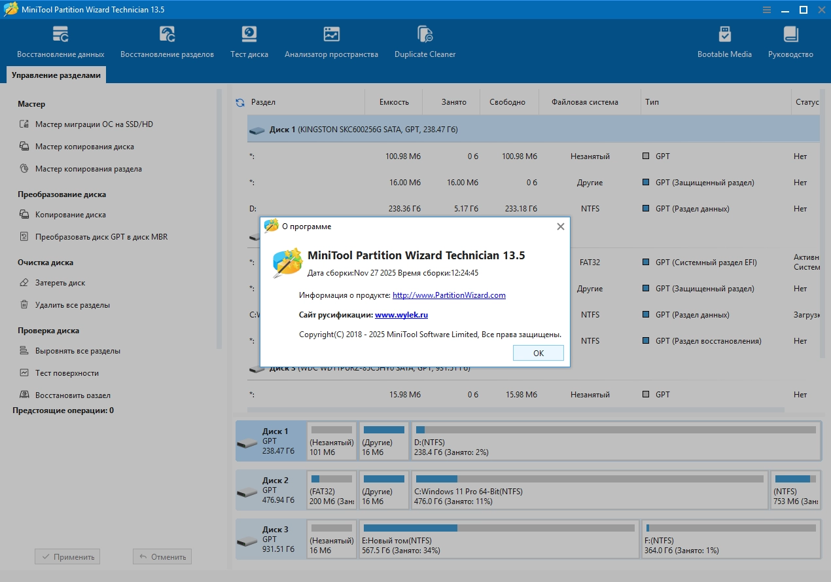Open the Bootable Media builder
This screenshot has height=582, width=831.
[x=724, y=42]
